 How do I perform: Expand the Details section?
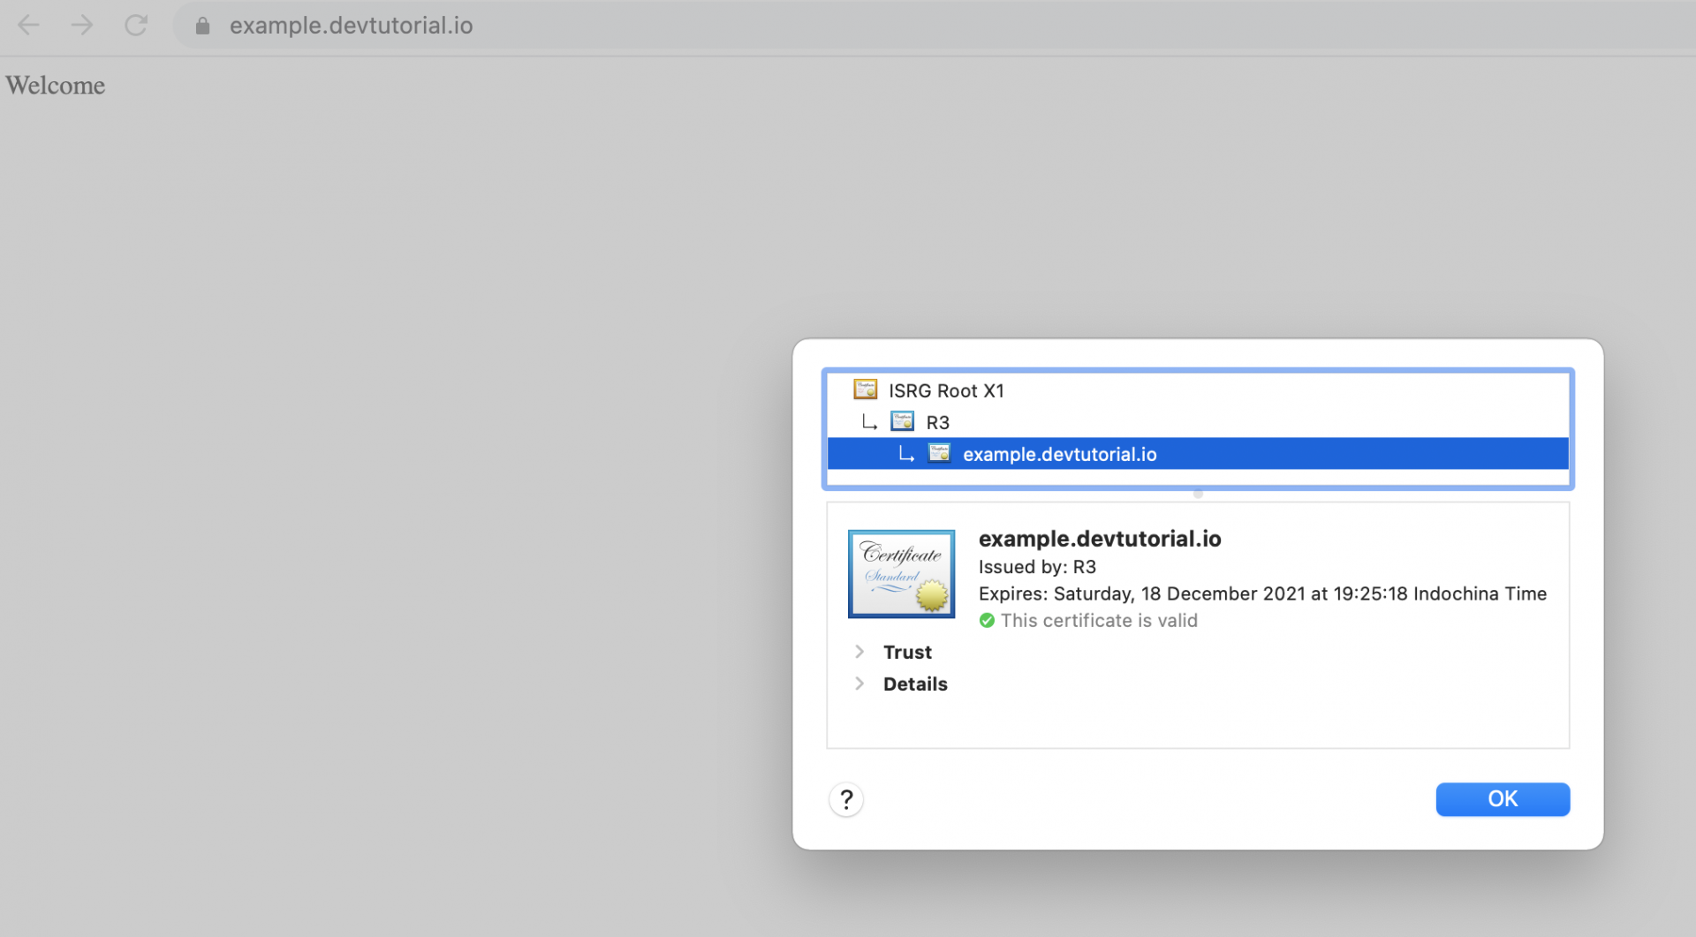[x=859, y=684]
